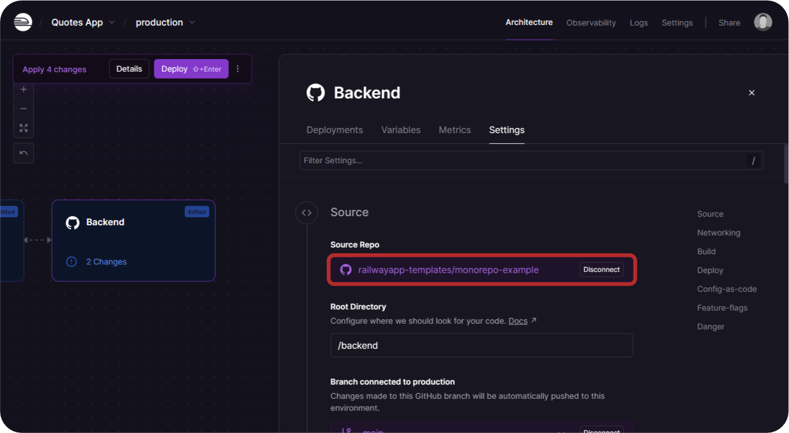This screenshot has height=433, width=789.
Task: Click the Source section code icon
Action: click(x=306, y=213)
